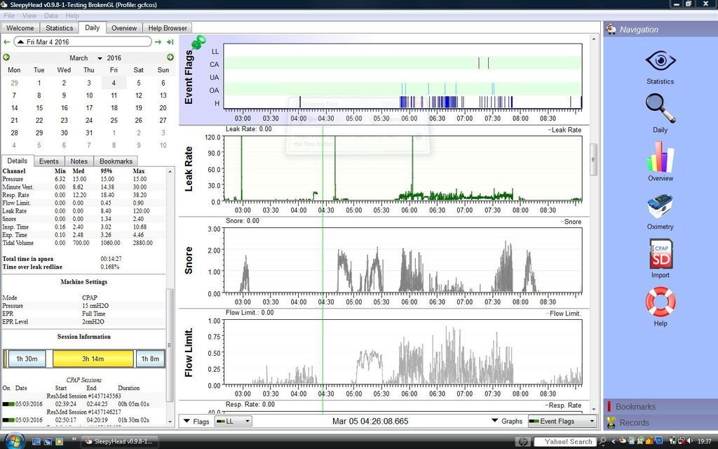Click scroll-up arrow of the details panel

pyautogui.click(x=170, y=171)
